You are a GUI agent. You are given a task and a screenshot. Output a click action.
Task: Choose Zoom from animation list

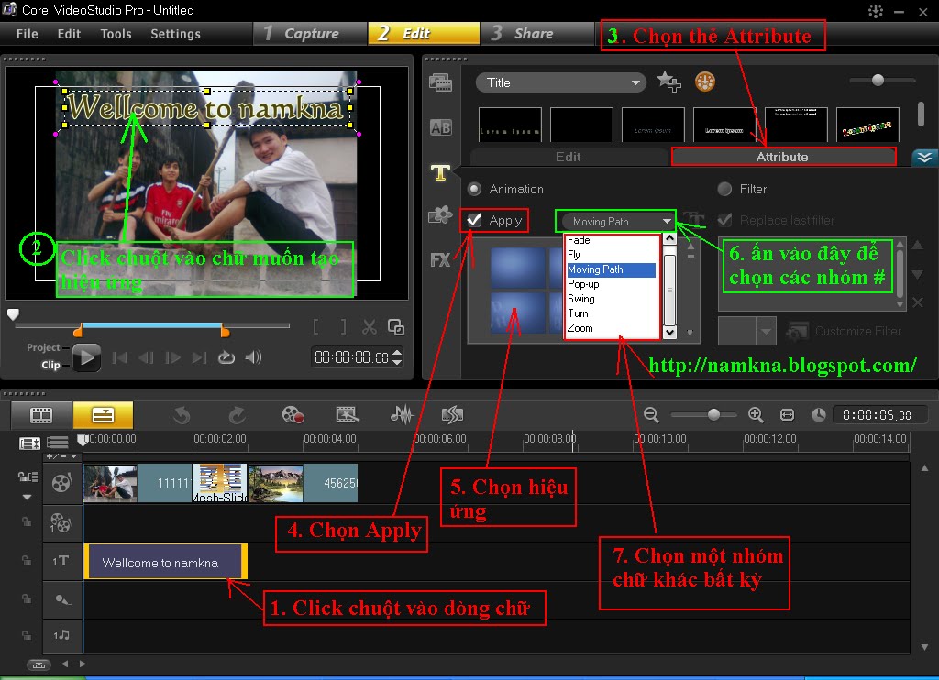(x=611, y=328)
